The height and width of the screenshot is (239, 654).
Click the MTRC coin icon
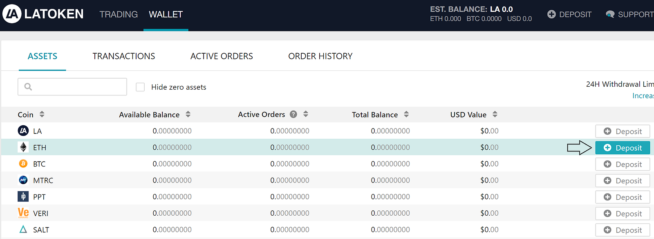[x=23, y=180]
